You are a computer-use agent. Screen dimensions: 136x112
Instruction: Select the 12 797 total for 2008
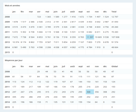point(115,17)
